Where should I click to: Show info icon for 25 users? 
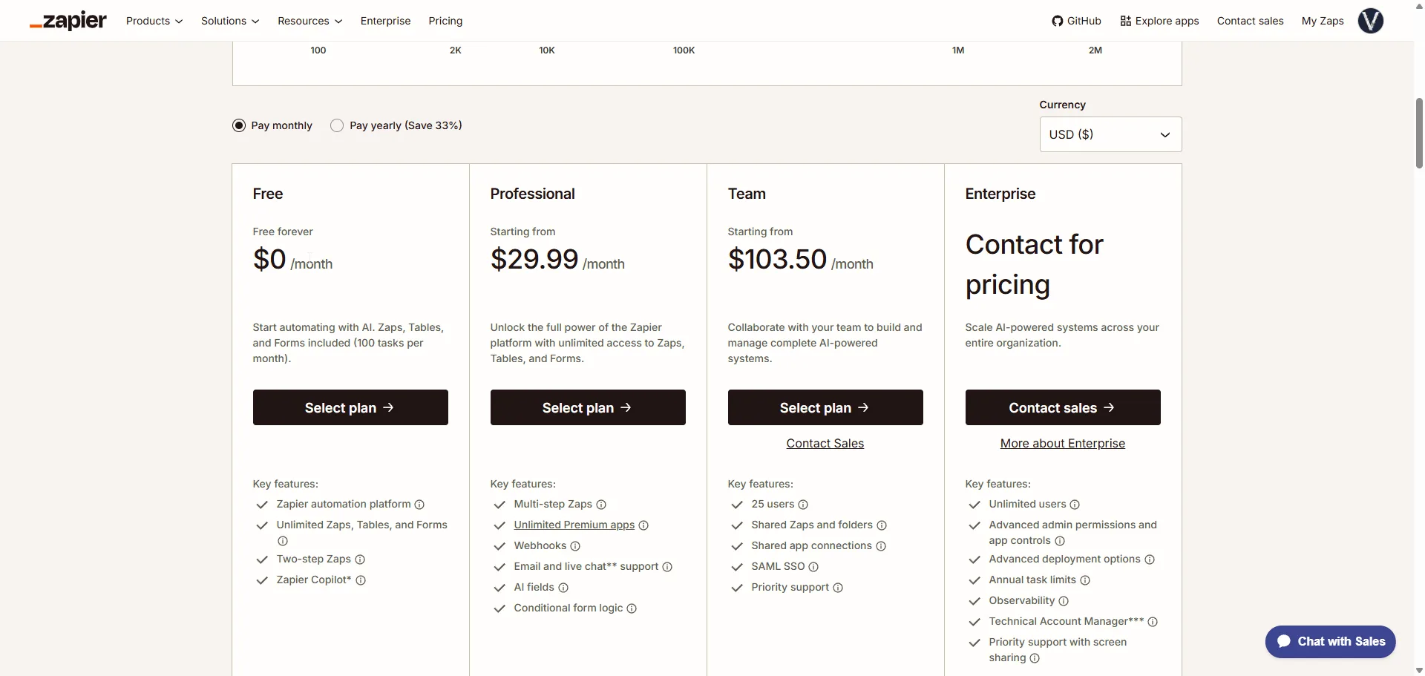click(803, 505)
